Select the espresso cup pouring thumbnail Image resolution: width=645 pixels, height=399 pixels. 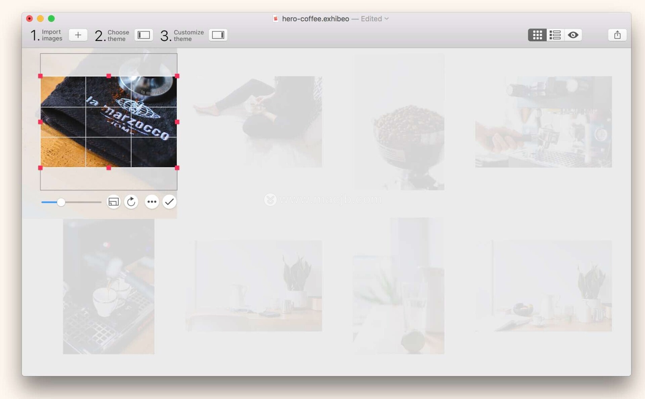click(x=109, y=286)
